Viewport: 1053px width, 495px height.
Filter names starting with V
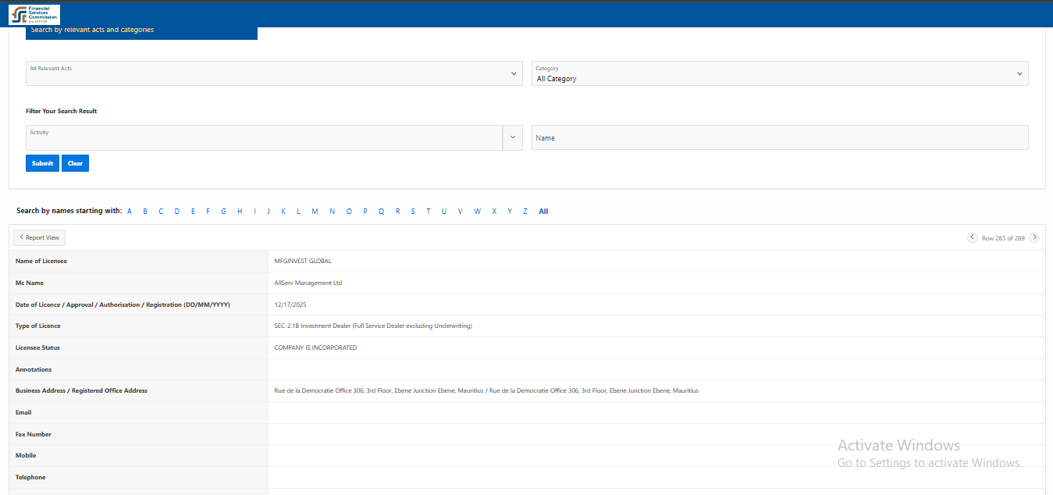pyautogui.click(x=460, y=212)
